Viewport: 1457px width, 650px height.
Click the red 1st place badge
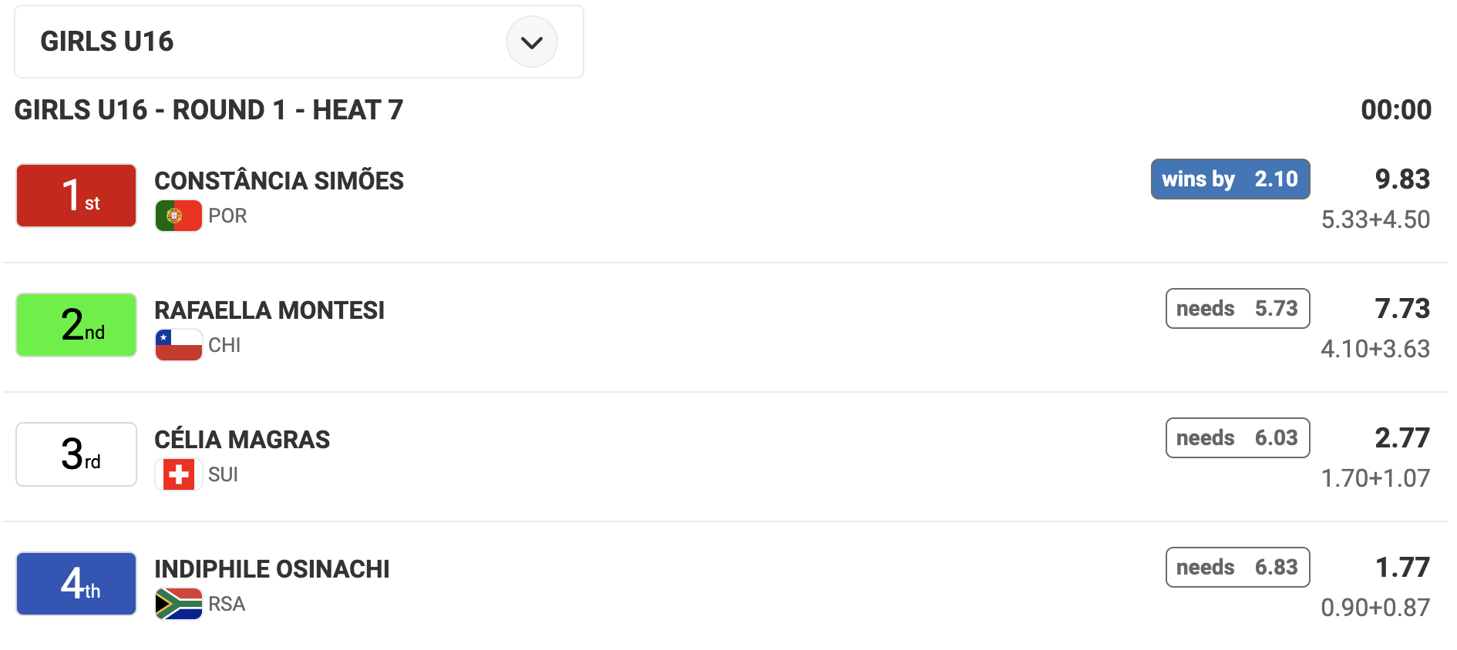[x=76, y=196]
